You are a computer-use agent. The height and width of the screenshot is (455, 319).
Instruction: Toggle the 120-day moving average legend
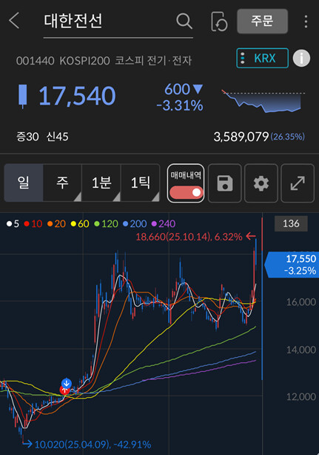(106, 223)
